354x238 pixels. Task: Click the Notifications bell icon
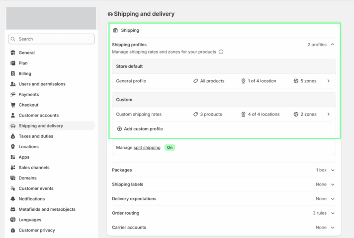(13, 199)
